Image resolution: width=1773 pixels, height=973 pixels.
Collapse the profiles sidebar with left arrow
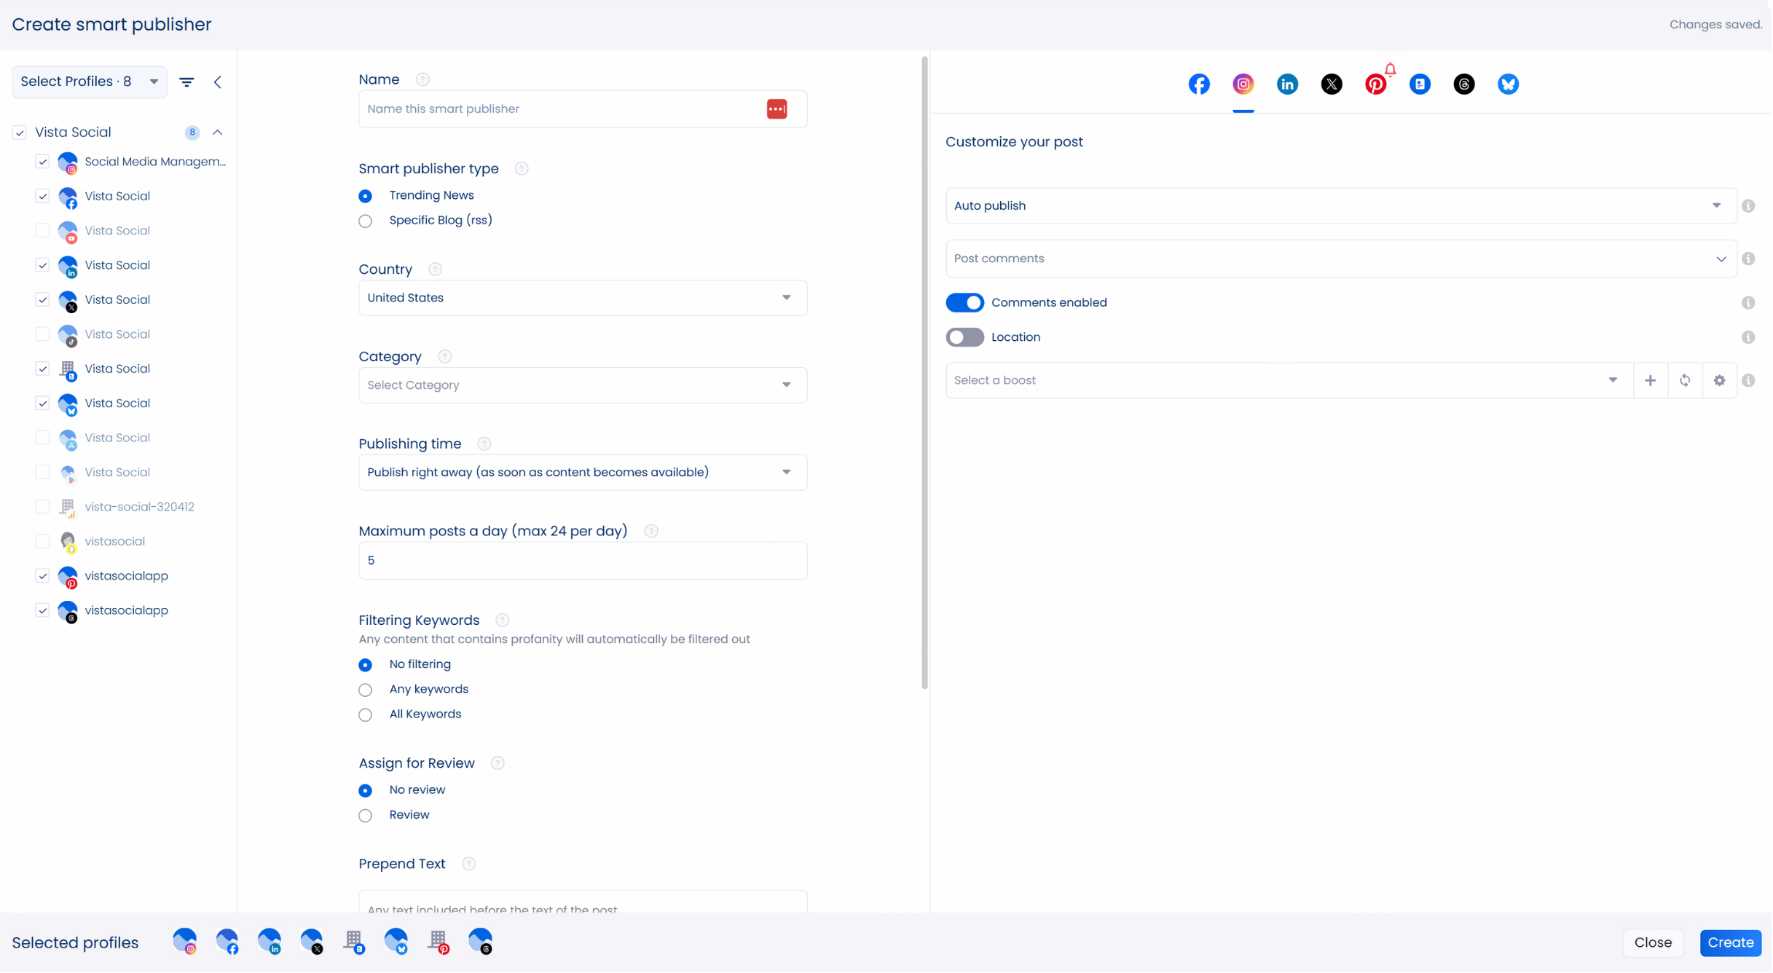click(218, 82)
